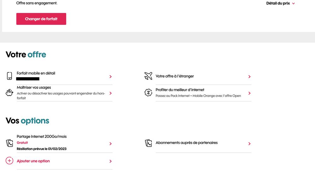Open arrow next to Maîtriser vos usages
This screenshot has height=176, width=315.
(x=110, y=93)
